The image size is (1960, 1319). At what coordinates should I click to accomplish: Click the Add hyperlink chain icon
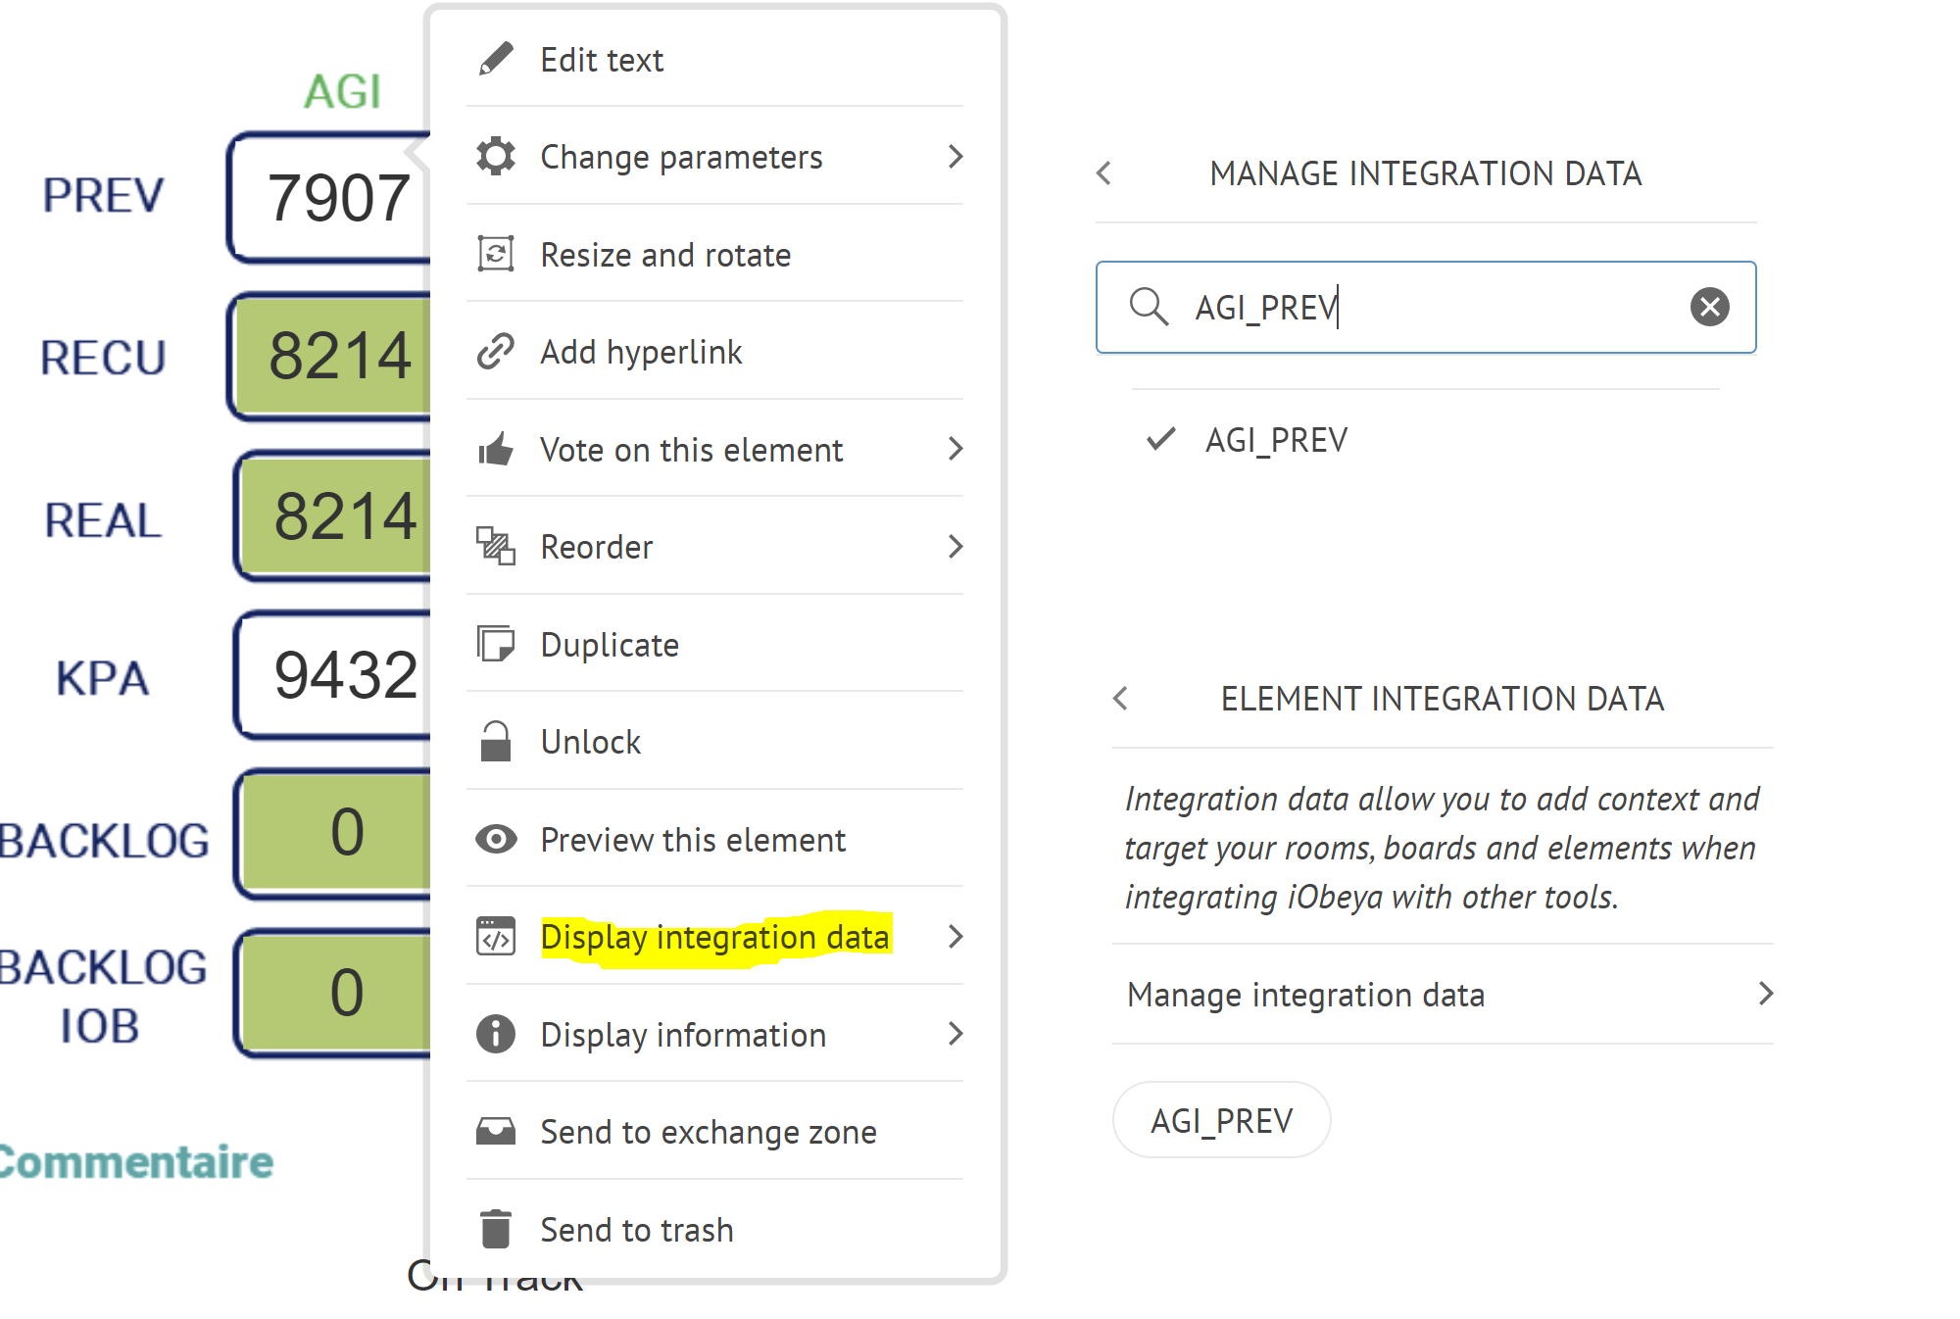[497, 352]
